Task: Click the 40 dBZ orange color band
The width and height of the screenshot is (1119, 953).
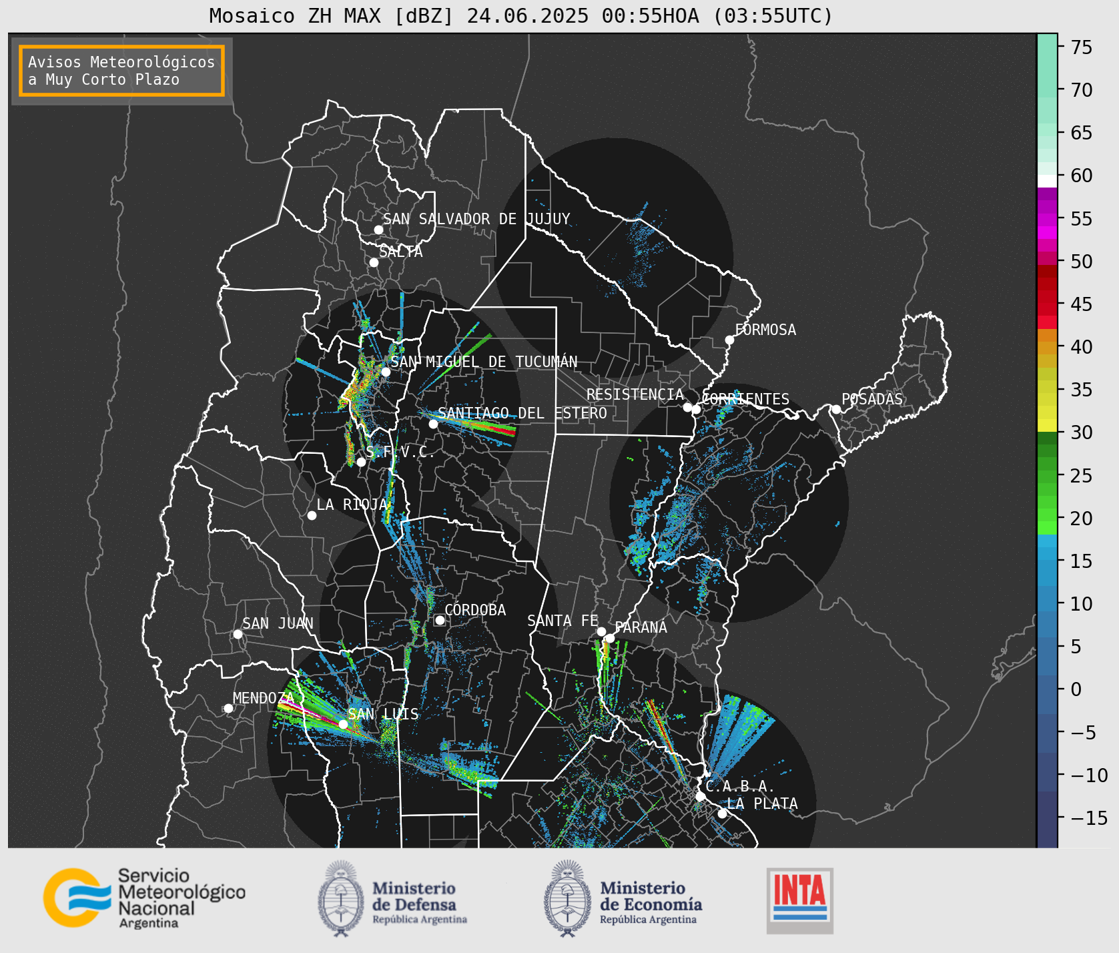Action: click(x=1047, y=347)
